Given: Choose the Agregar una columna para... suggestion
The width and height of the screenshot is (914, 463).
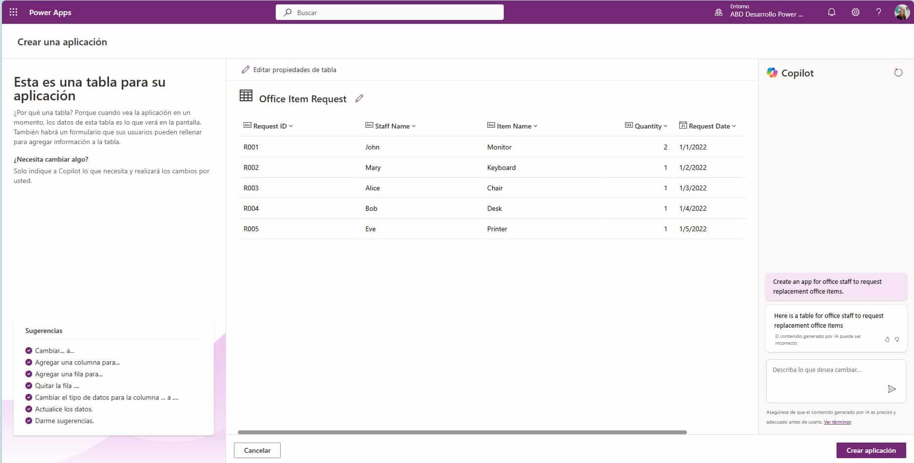Looking at the screenshot, I should [x=77, y=362].
